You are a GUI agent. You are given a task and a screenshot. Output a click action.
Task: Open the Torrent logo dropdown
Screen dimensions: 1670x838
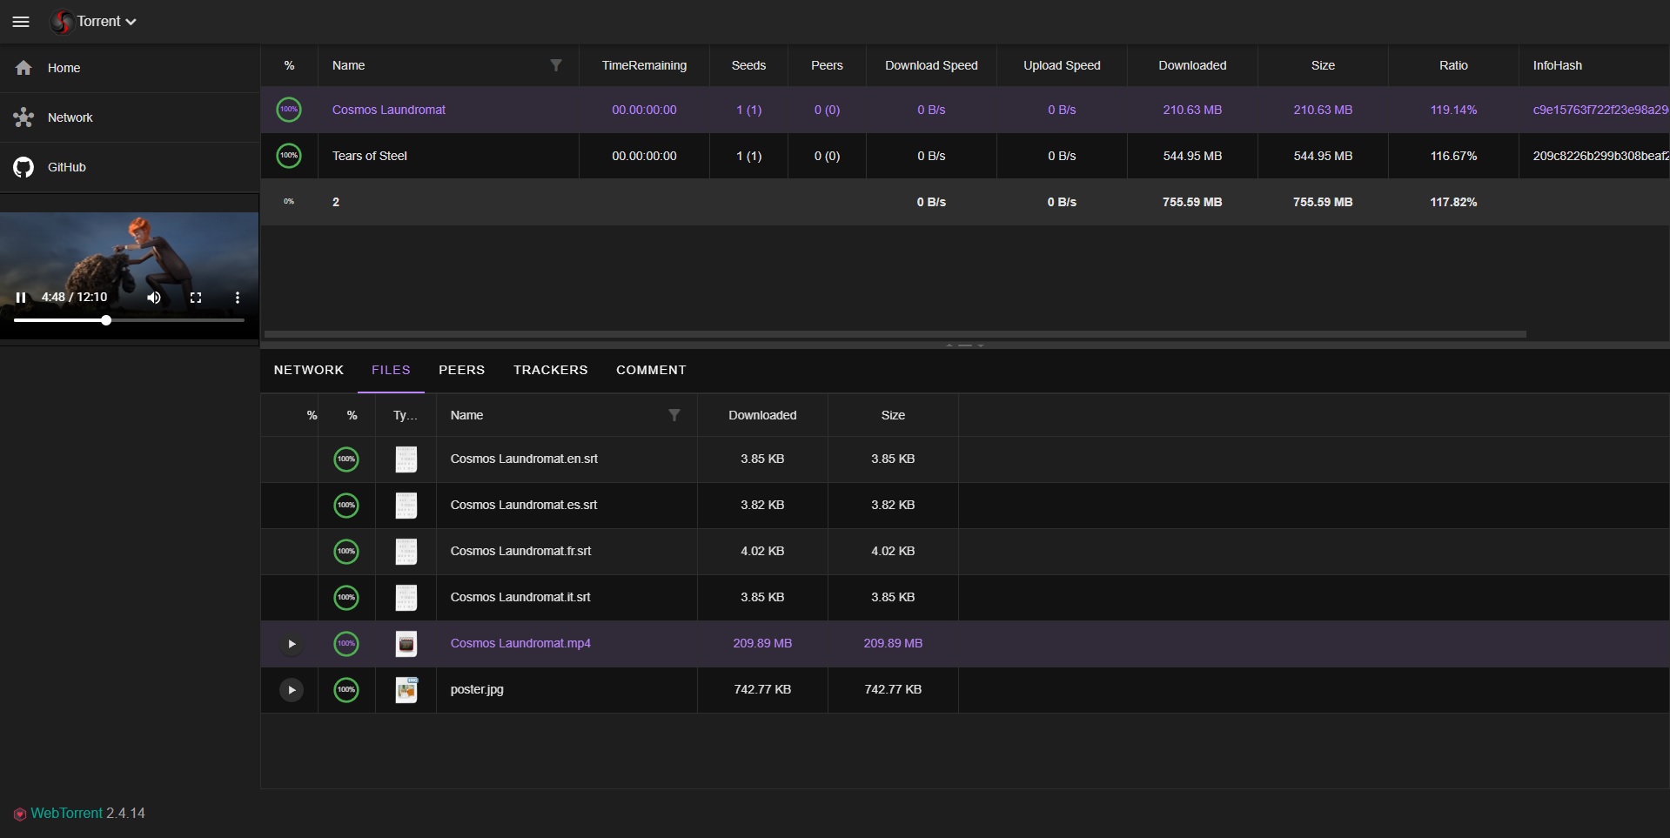(x=94, y=22)
